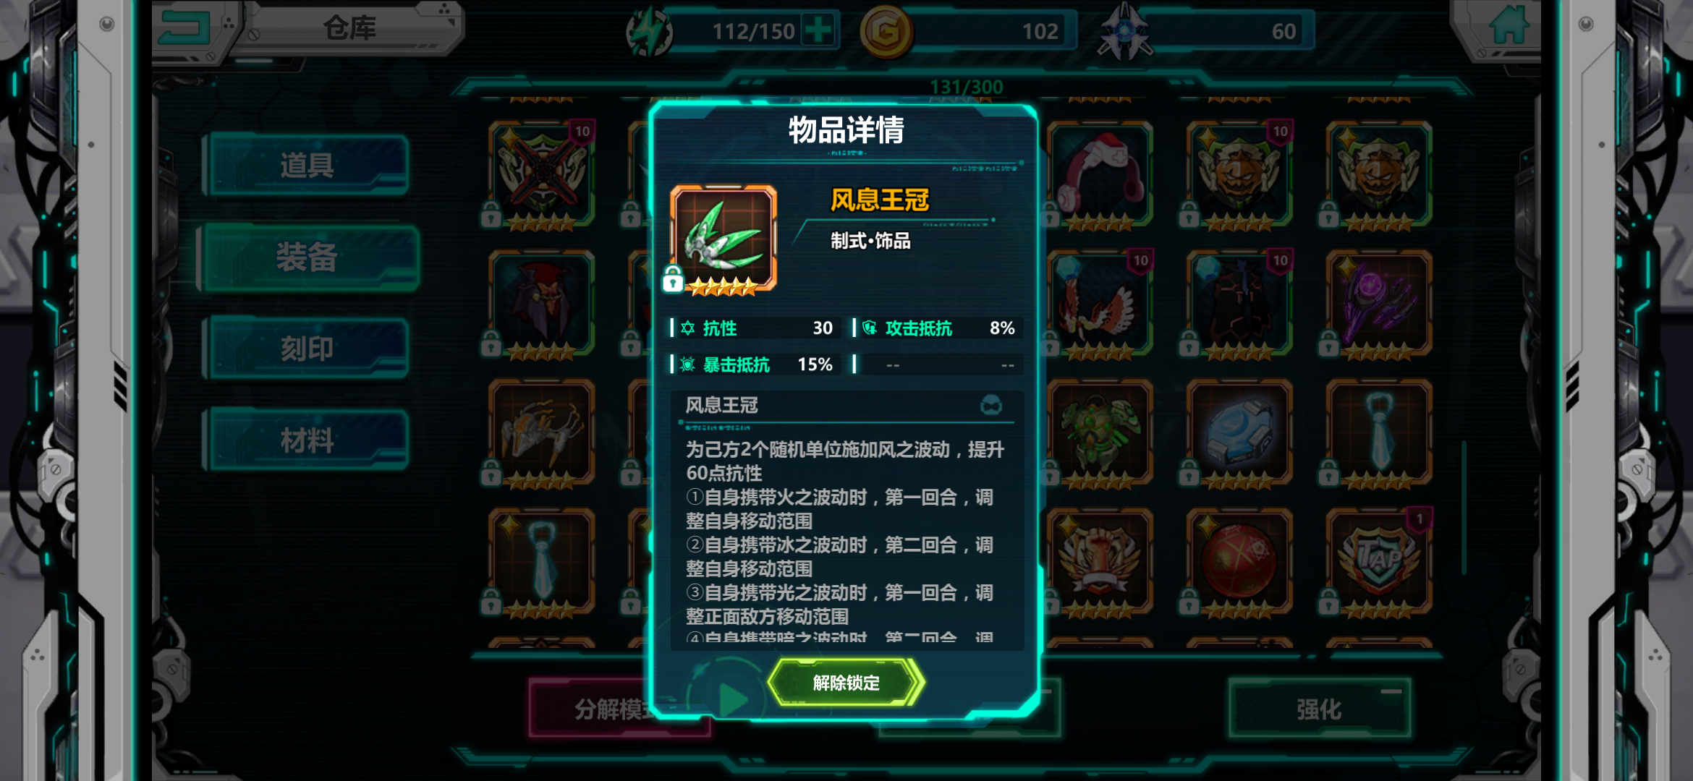
Task: Select the 材料 tab
Action: (307, 440)
